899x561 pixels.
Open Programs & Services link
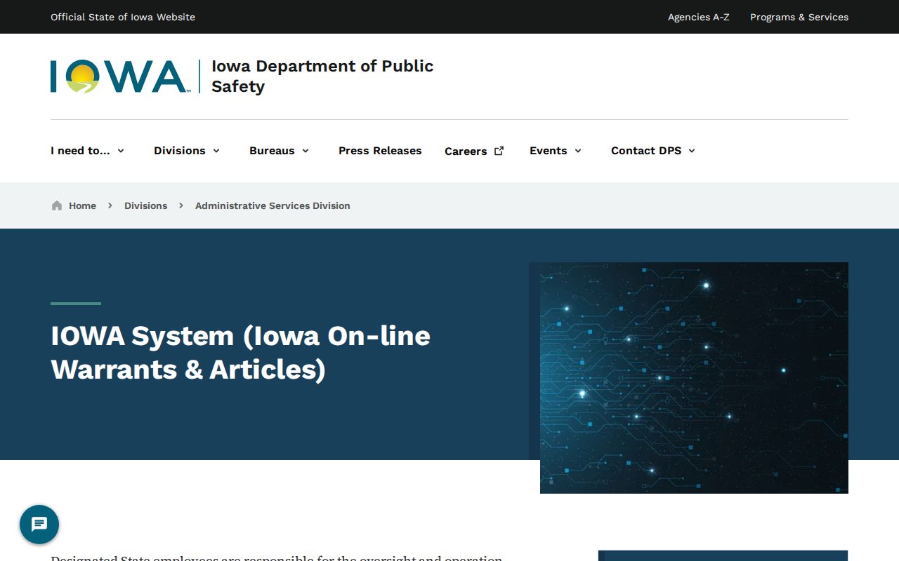(799, 17)
